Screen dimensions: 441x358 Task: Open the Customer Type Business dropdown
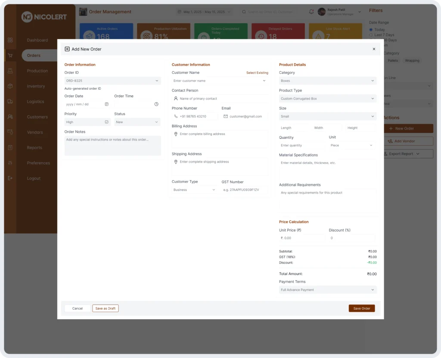coord(194,190)
